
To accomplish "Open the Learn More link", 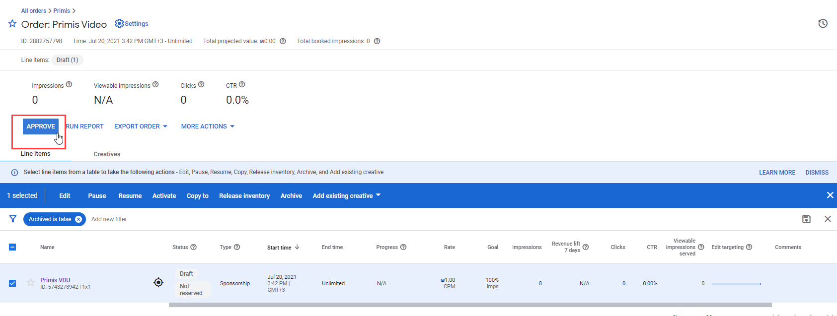I will [x=777, y=173].
